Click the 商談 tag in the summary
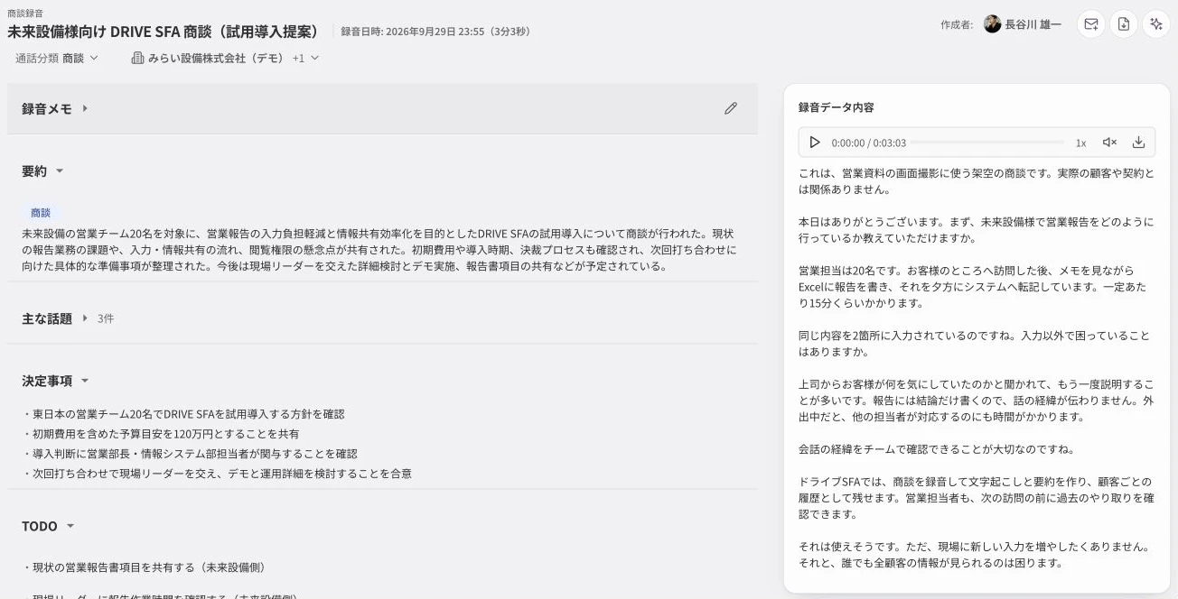Viewport: 1178px width, 599px height. [x=41, y=213]
